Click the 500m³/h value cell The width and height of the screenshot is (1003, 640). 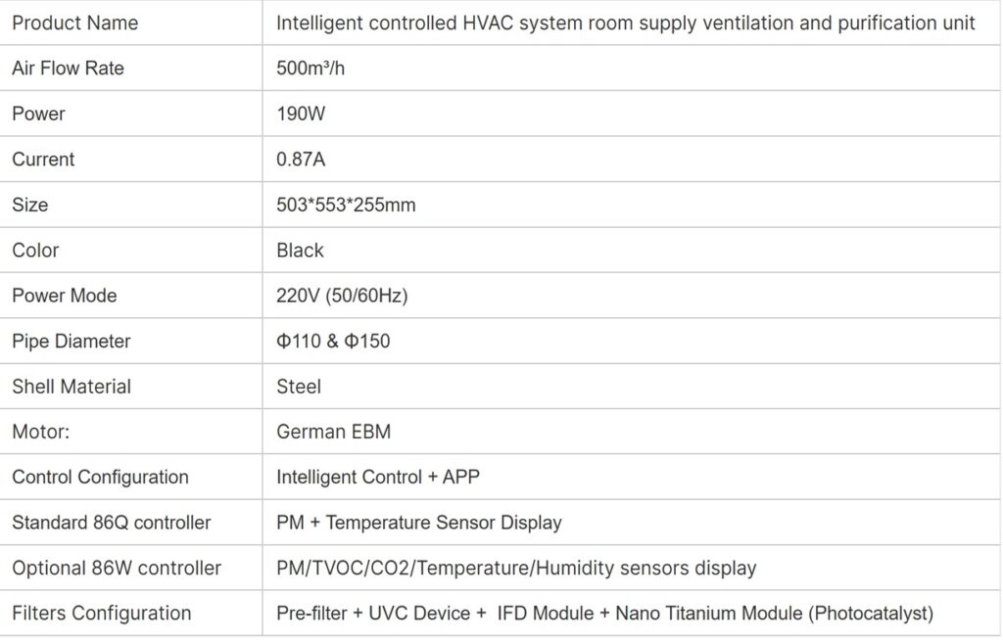310,69
